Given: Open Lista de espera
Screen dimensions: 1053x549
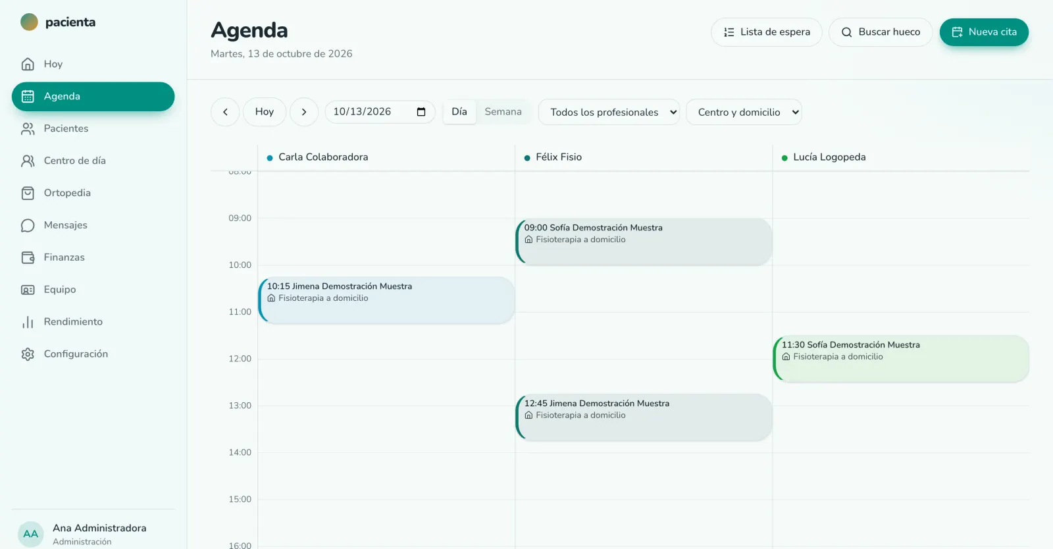Looking at the screenshot, I should 767,32.
